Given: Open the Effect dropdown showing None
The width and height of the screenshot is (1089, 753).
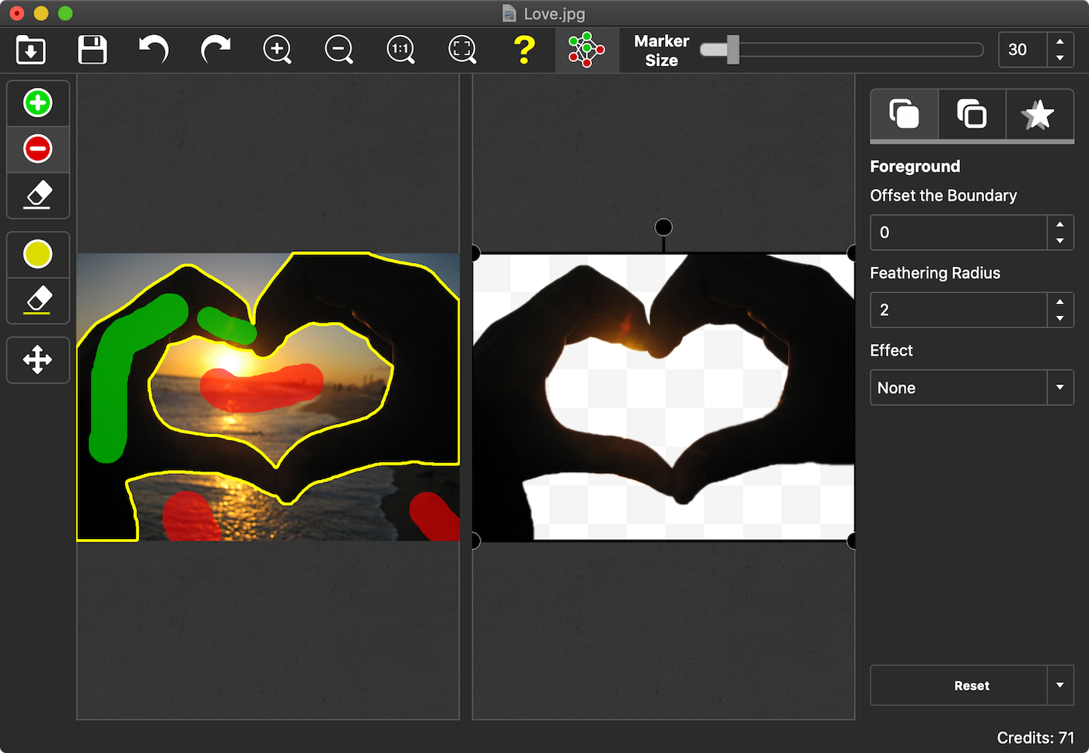Looking at the screenshot, I should click(1059, 387).
